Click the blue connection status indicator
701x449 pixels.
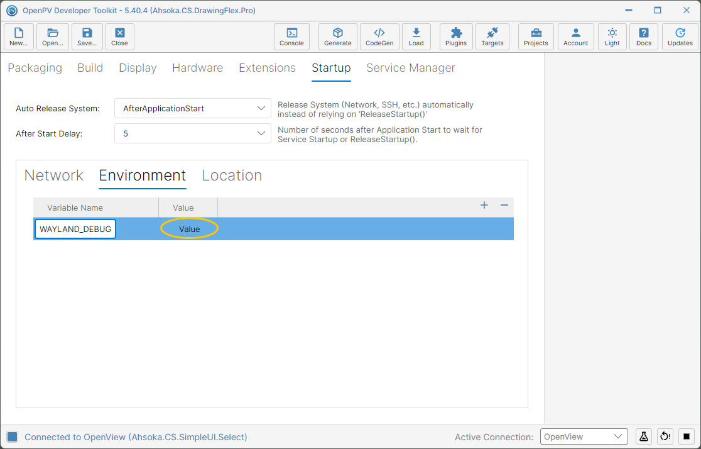13,437
